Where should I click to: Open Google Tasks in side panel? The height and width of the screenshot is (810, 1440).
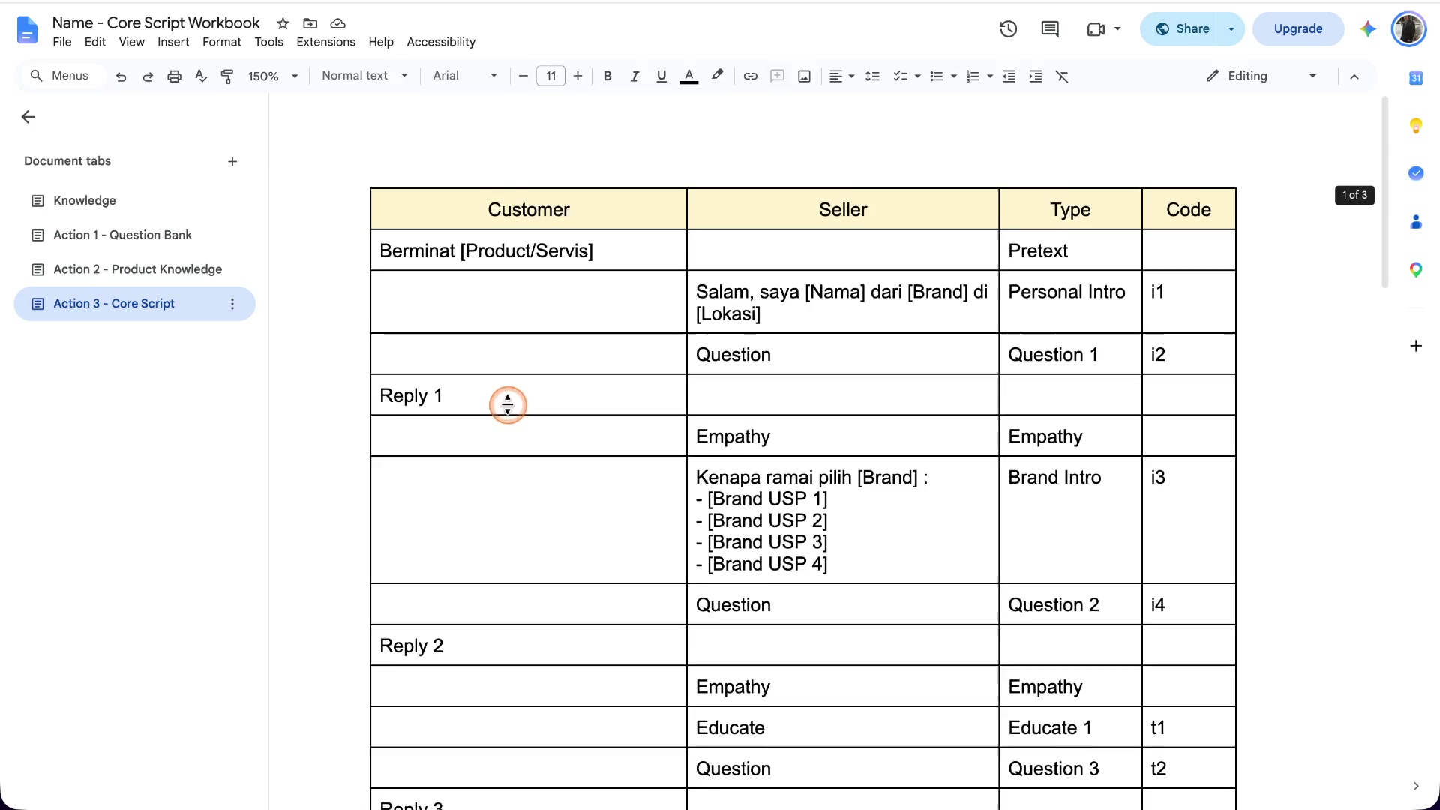[x=1416, y=173]
